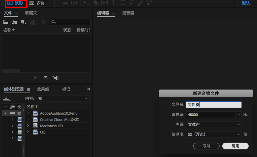Open the New File dropdown icon
This screenshot has height=157, width=257.
click(23, 22)
